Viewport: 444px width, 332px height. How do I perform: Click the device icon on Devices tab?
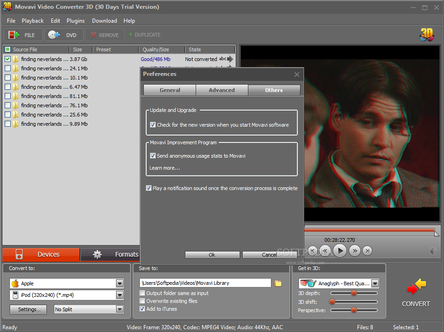(x=19, y=254)
